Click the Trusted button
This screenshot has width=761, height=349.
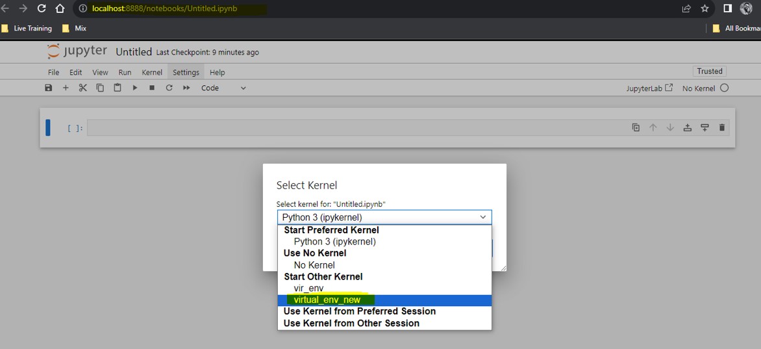[x=710, y=71]
